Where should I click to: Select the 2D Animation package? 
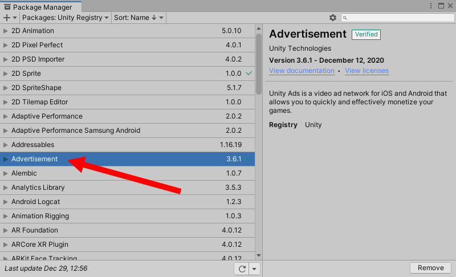127,31
